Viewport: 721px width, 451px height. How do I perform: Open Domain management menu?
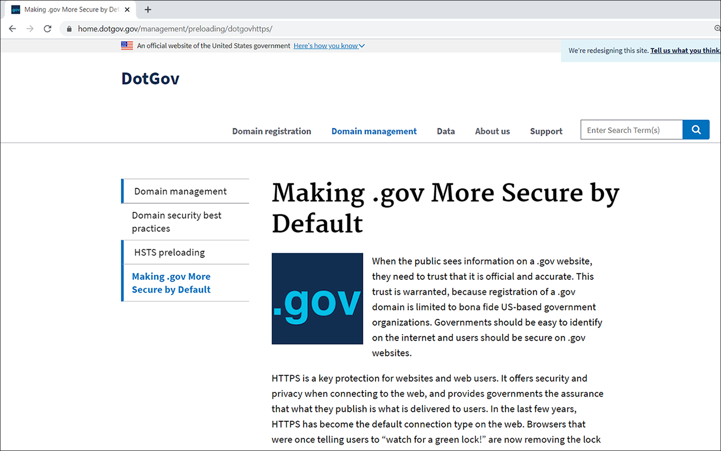coord(374,131)
